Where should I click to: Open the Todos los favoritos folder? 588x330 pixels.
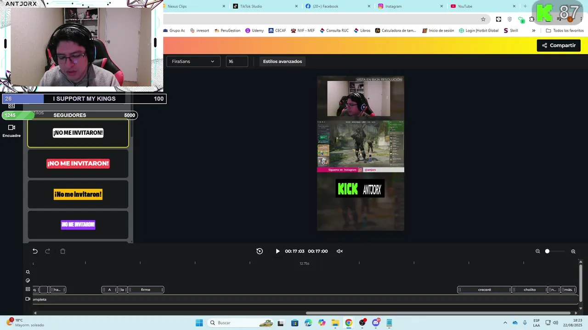(565, 31)
